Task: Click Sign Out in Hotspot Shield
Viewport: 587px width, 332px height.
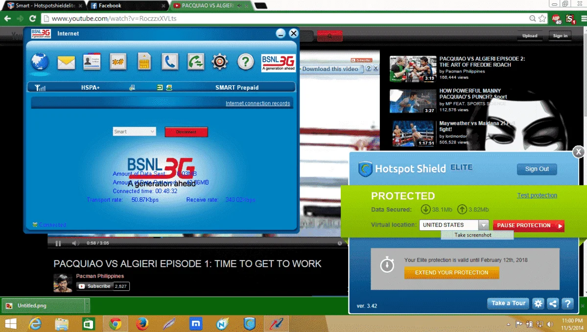Action: click(x=537, y=169)
